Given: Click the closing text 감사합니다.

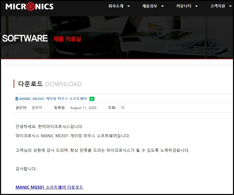Looking at the screenshot, I should click(26, 169).
